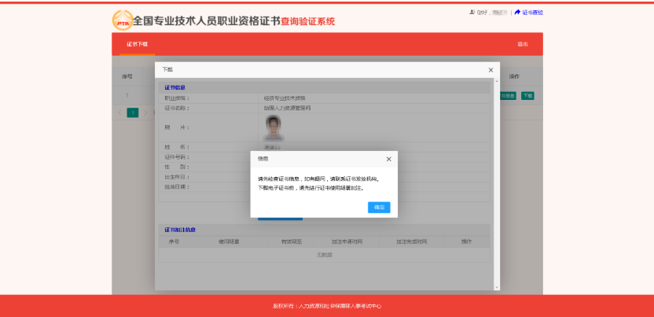Click the 职业资格 label
The width and height of the screenshot is (654, 317).
(x=177, y=98)
